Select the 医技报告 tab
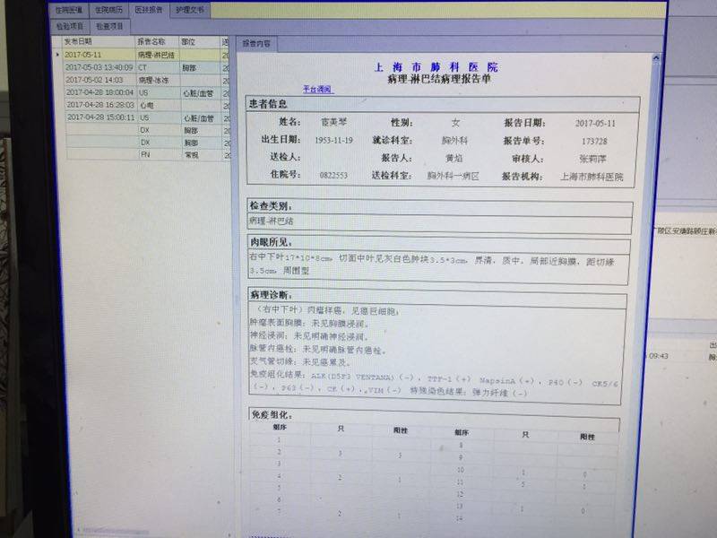717x538 pixels. (148, 10)
